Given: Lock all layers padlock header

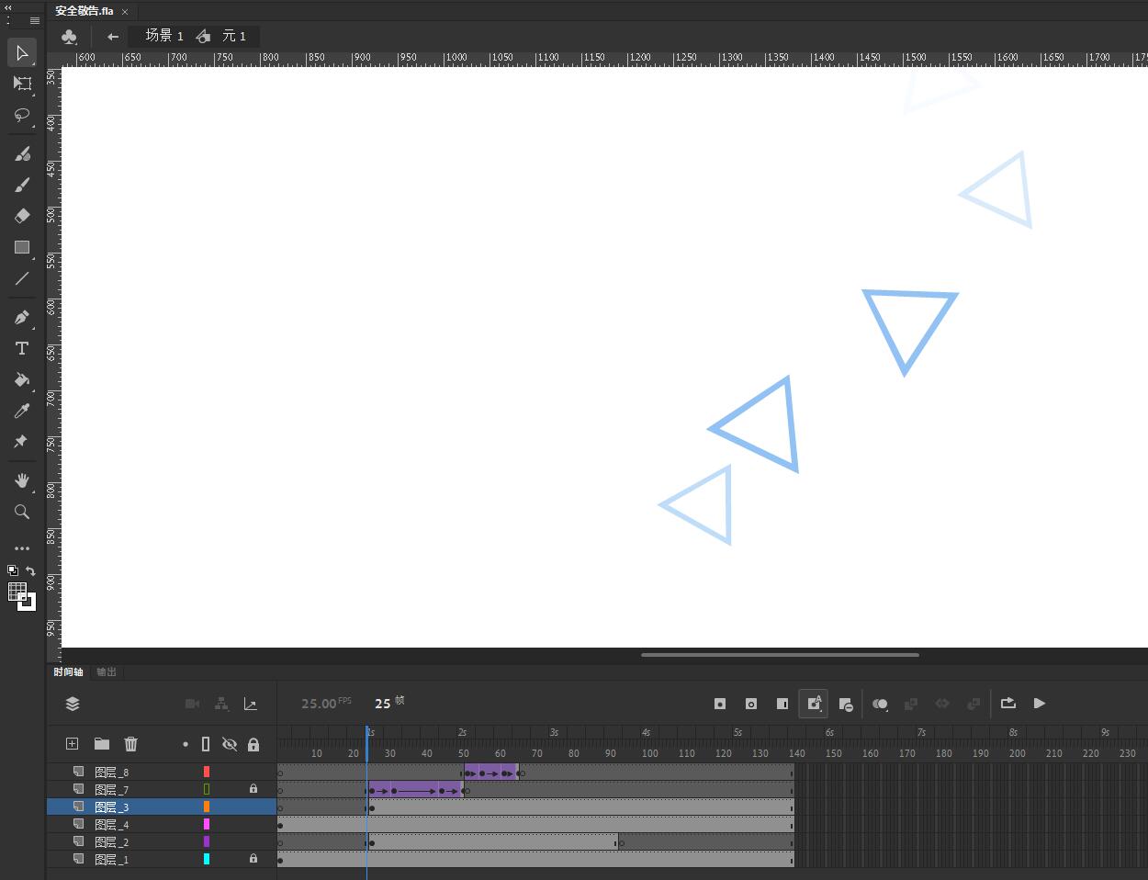Looking at the screenshot, I should (253, 744).
